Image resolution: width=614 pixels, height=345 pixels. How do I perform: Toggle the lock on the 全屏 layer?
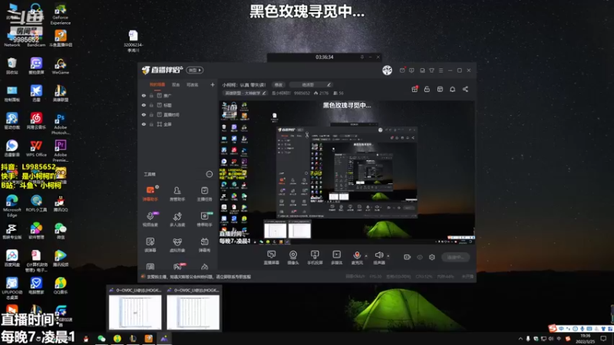click(x=151, y=124)
